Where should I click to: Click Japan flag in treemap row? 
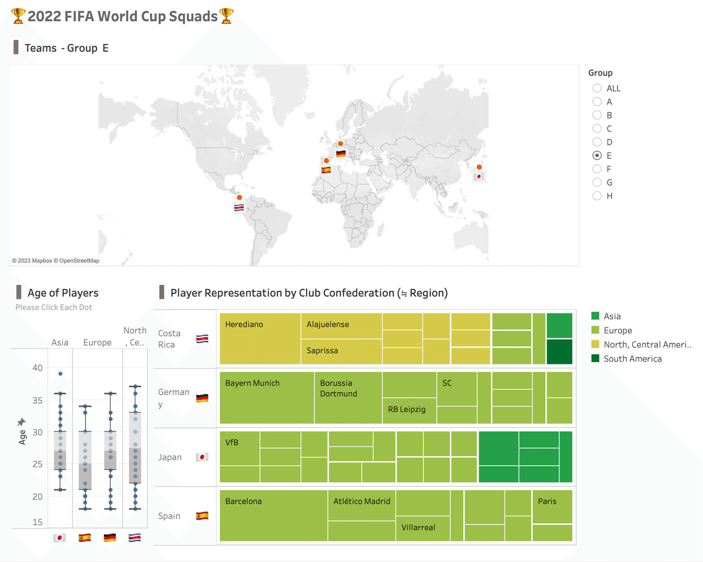pyautogui.click(x=202, y=457)
